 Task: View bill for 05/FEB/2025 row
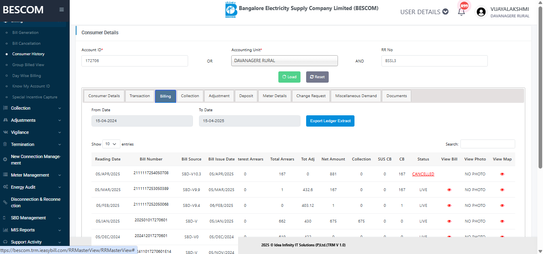tap(449, 206)
